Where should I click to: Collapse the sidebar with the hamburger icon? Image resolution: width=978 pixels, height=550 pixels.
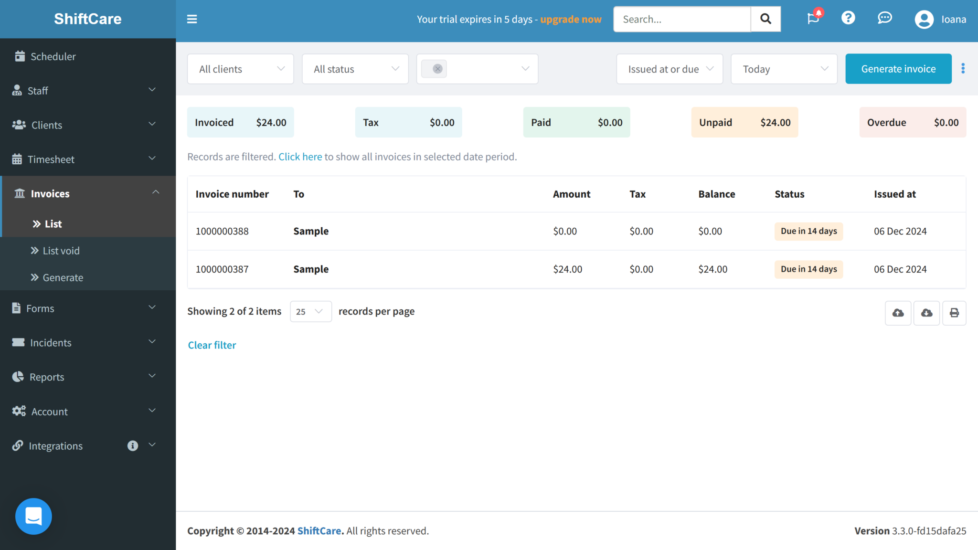[x=192, y=19]
